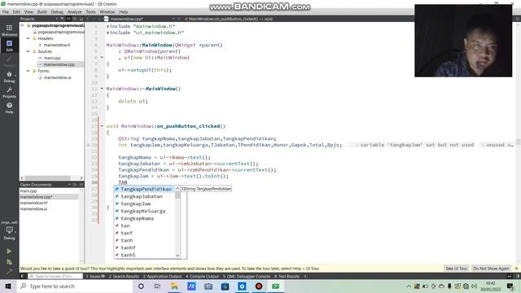Open notification center on taskbar
The height and width of the screenshot is (293, 521).
point(510,286)
